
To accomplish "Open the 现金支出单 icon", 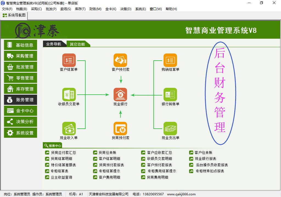I will tap(170, 128).
